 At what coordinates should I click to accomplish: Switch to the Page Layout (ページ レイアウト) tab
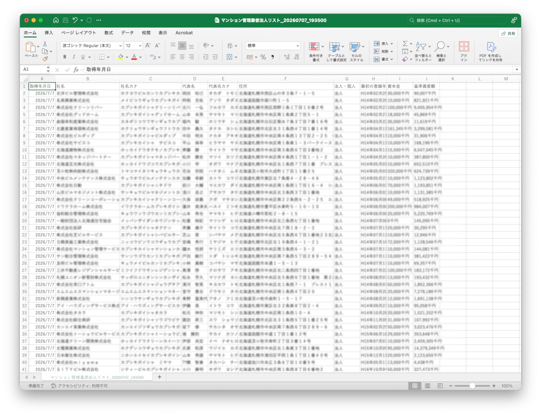click(78, 33)
